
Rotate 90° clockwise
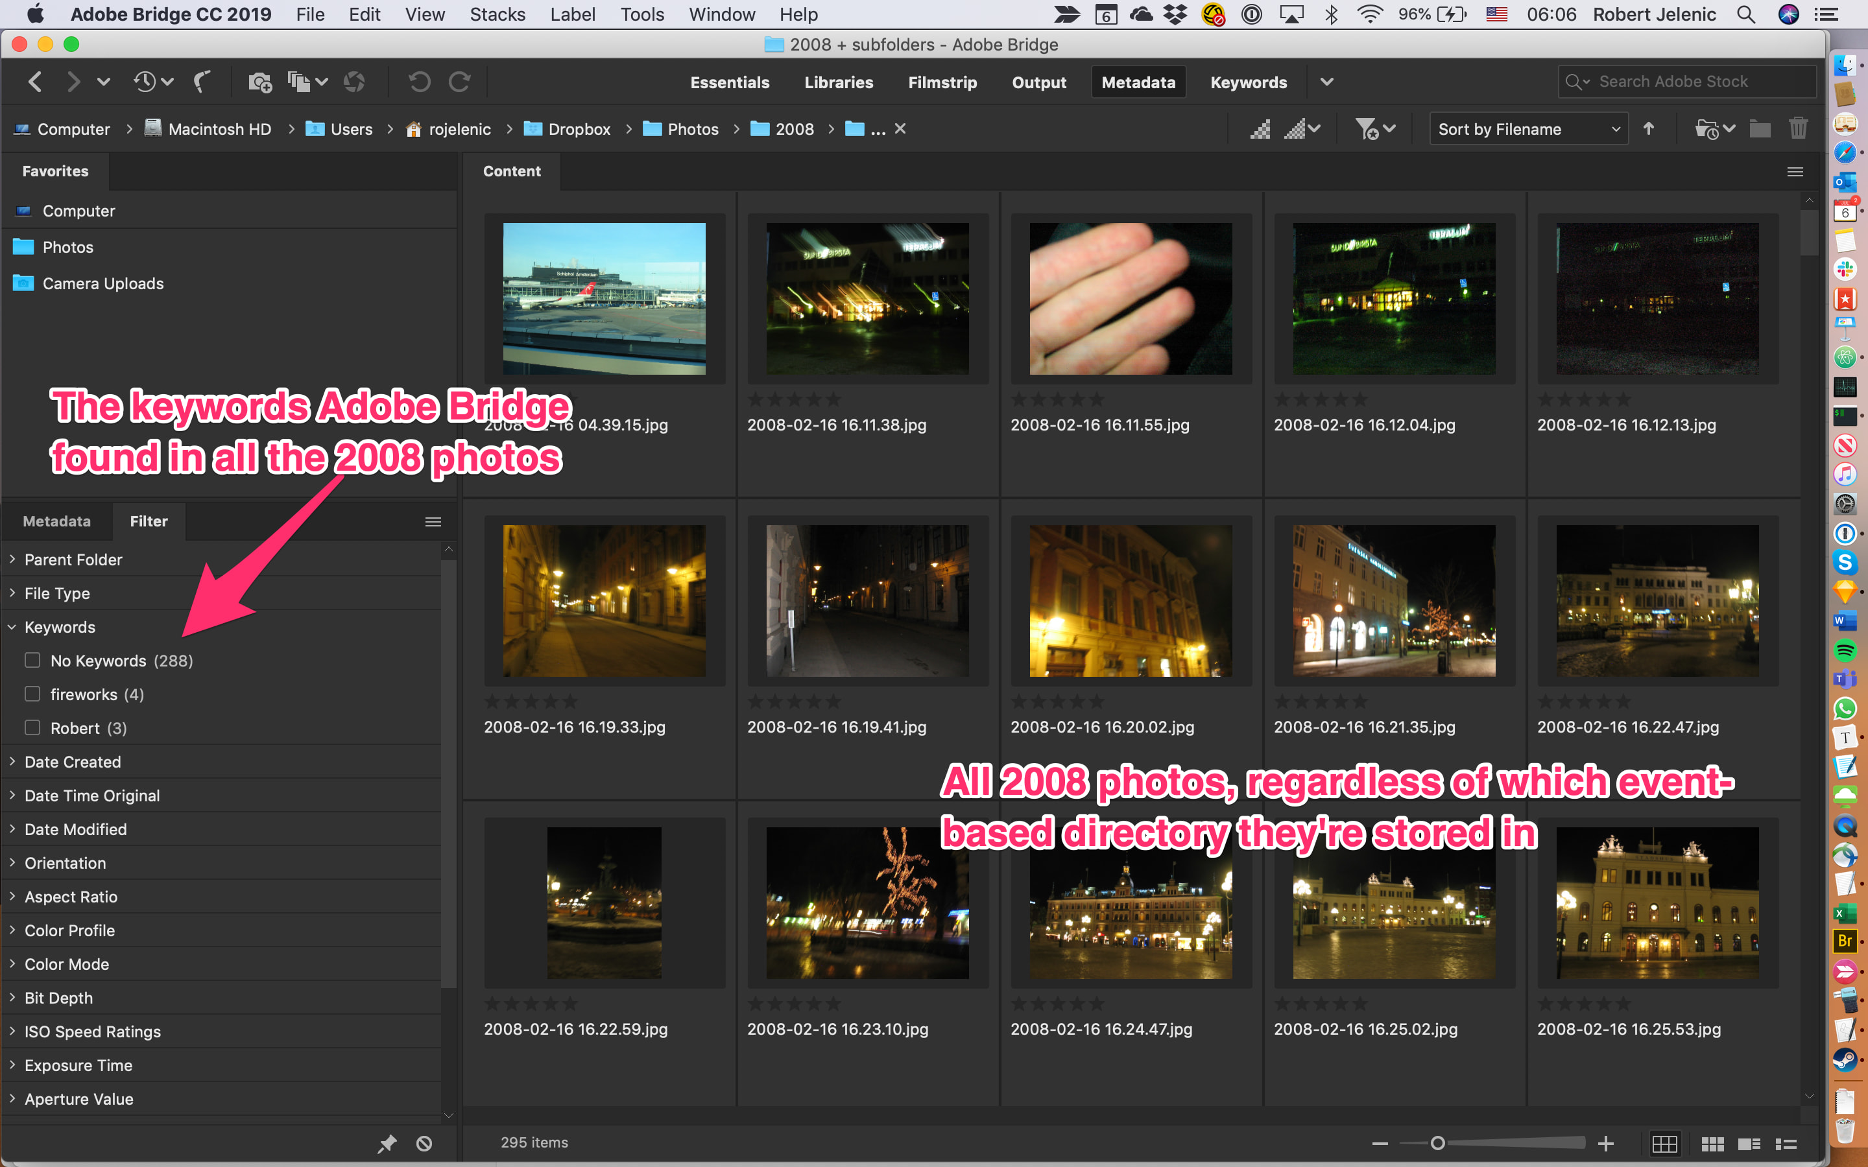[459, 81]
